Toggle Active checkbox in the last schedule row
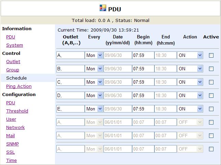221x165 pixels. (x=211, y=149)
